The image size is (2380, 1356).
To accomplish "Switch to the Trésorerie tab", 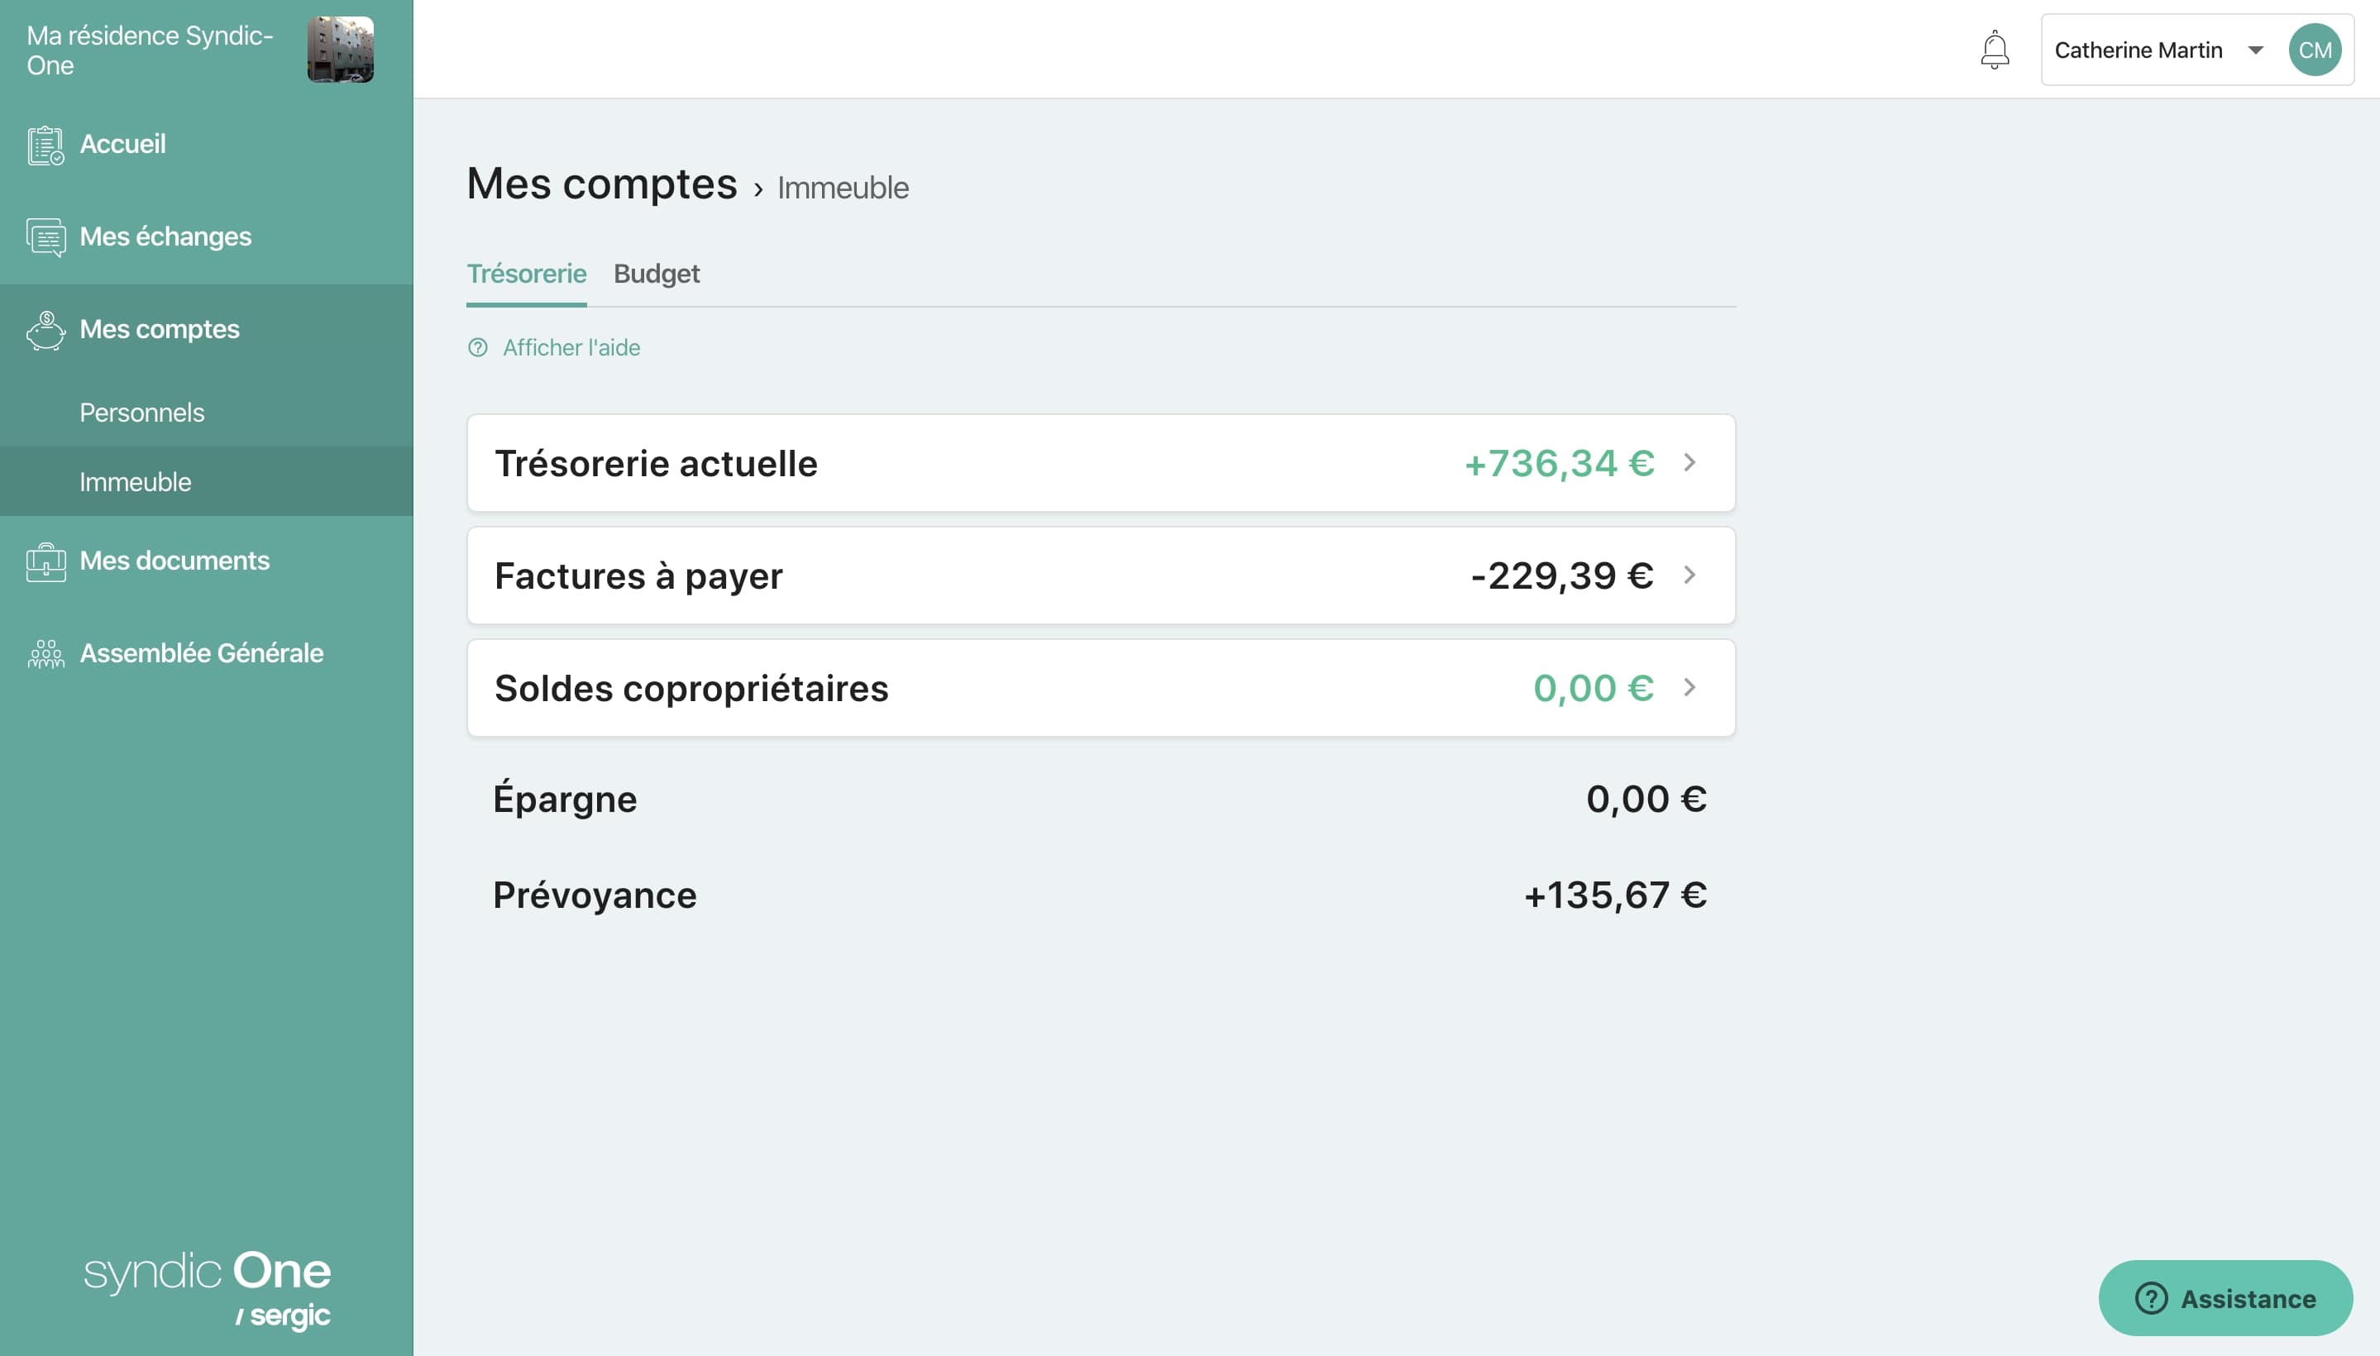I will click(526, 274).
